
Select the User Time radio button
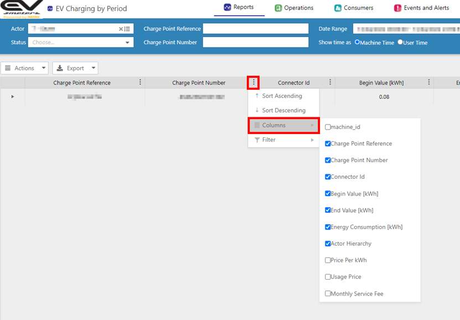[x=400, y=42]
